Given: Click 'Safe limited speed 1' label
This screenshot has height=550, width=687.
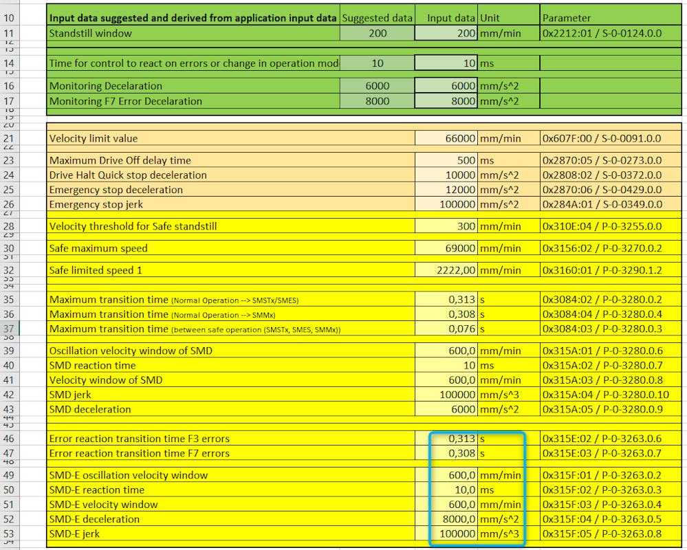Looking at the screenshot, I should (230, 270).
